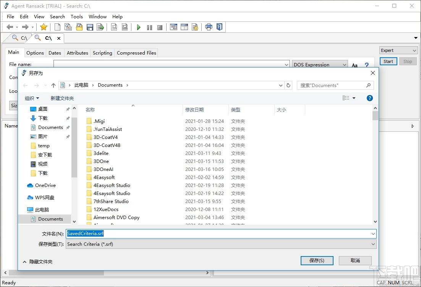
Task: Open the tab list dropdown arrow
Action: (x=416, y=38)
